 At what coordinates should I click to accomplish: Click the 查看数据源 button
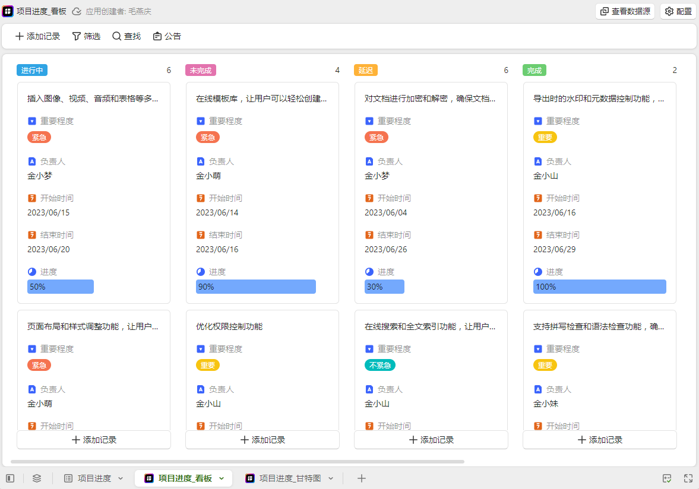point(625,11)
